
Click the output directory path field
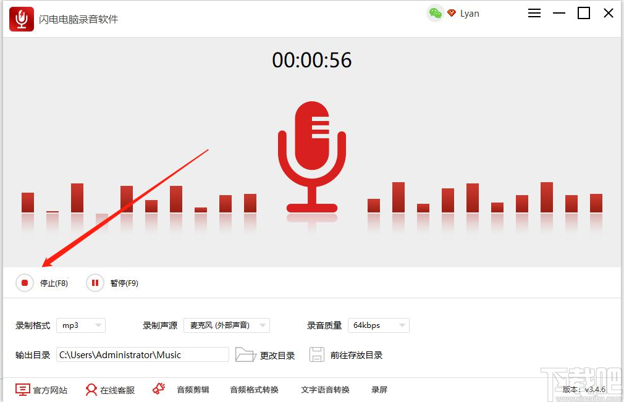point(143,354)
